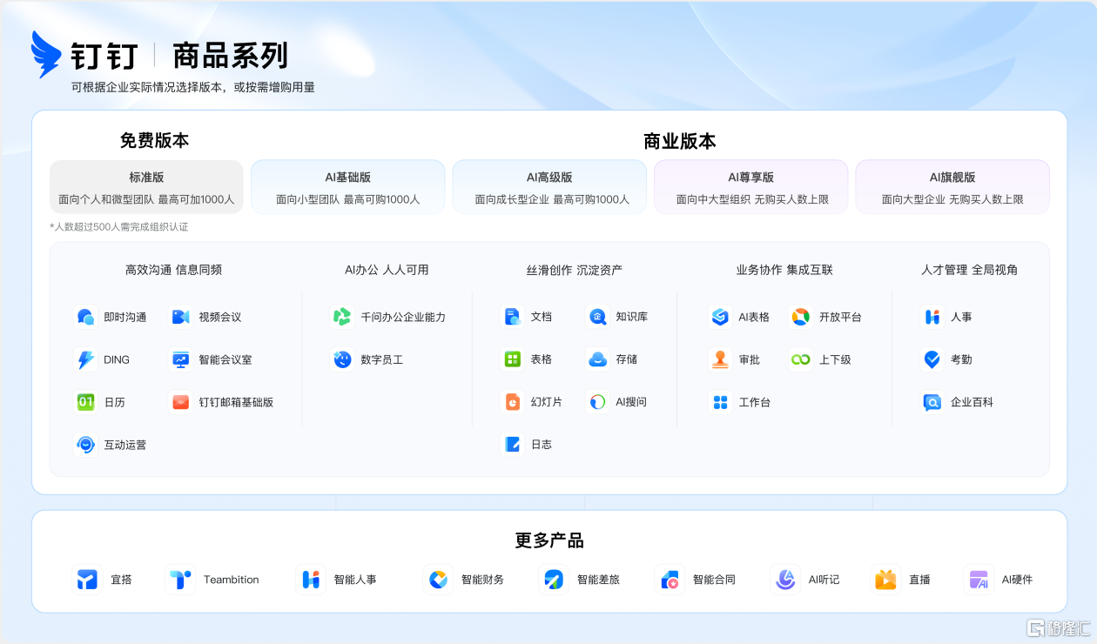This screenshot has height=644, width=1097.
Task: Click the 智能会议室 label text
Action: click(225, 359)
